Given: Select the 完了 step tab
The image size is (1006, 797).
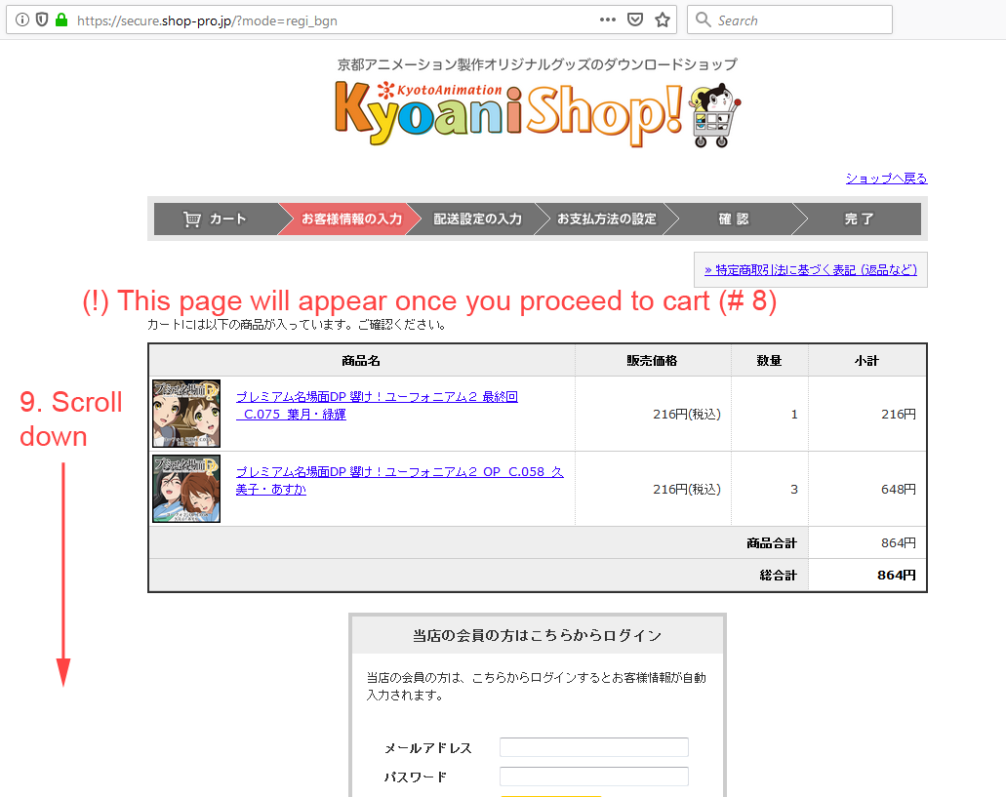Looking at the screenshot, I should point(859,219).
